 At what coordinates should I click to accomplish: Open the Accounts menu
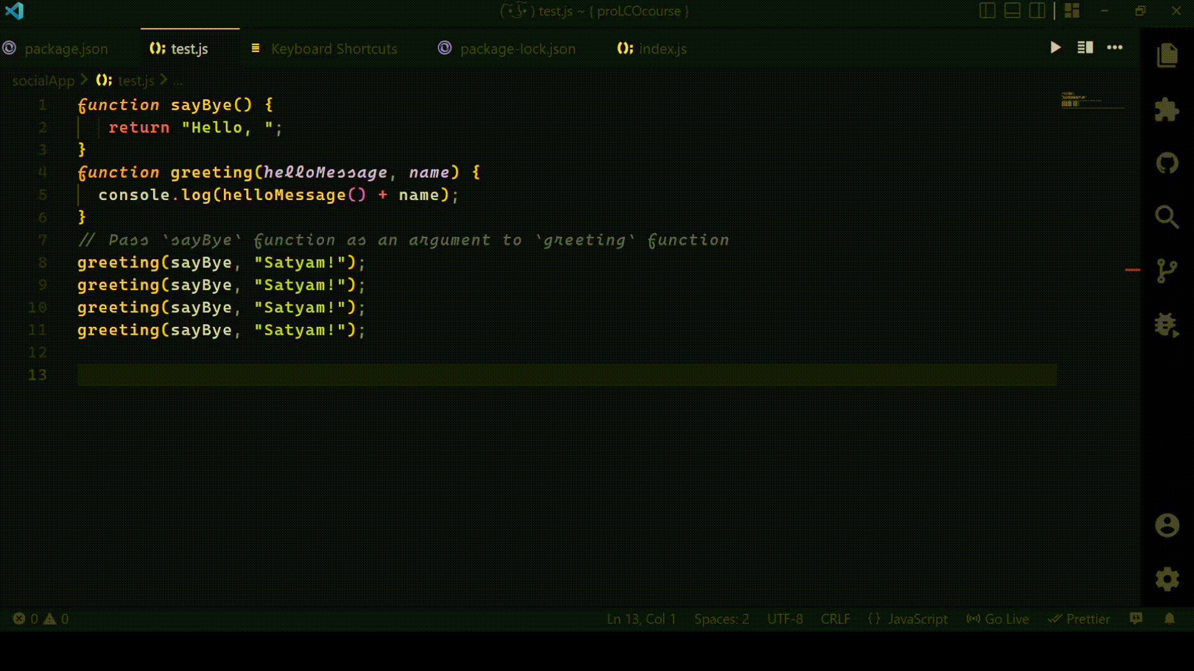tap(1167, 525)
